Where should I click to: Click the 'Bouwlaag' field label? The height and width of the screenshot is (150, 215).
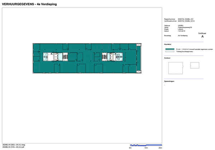pos(167,36)
